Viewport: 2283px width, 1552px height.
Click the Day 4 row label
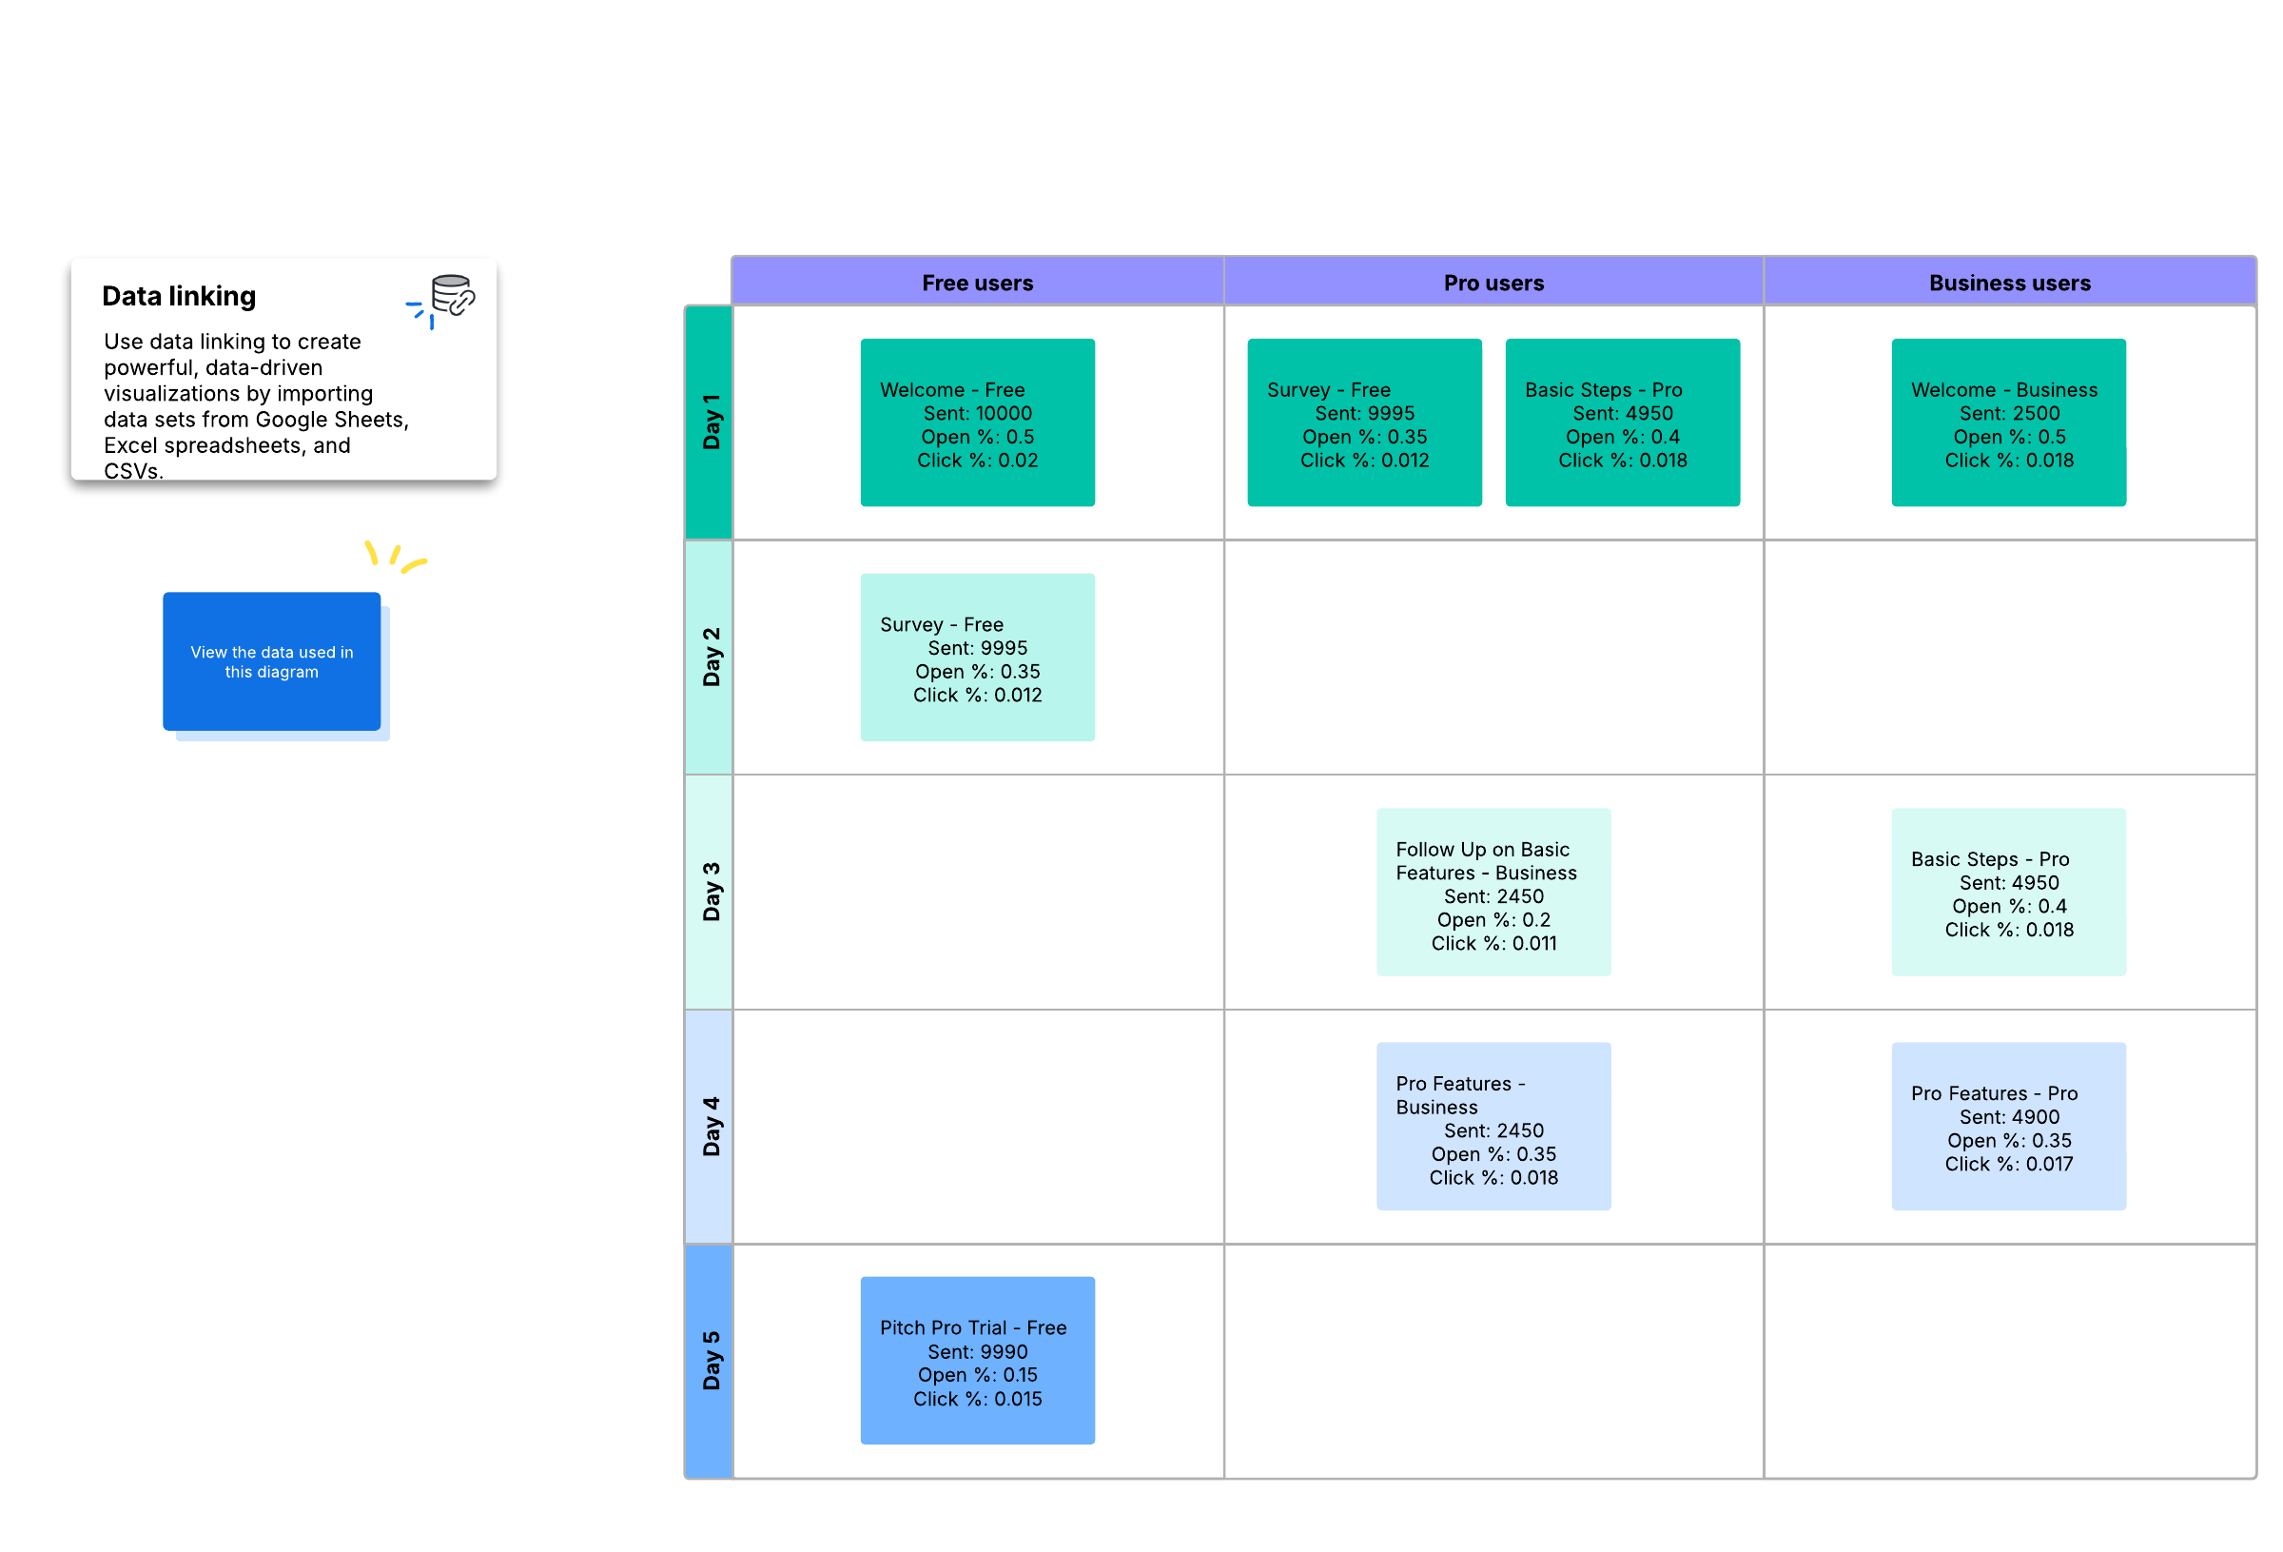click(710, 1127)
